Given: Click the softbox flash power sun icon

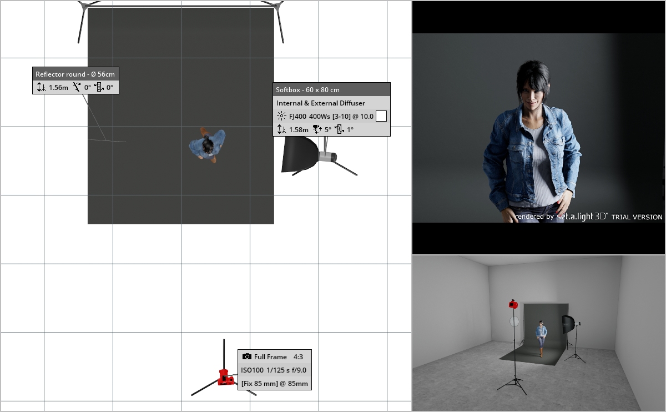Looking at the screenshot, I should pos(281,117).
